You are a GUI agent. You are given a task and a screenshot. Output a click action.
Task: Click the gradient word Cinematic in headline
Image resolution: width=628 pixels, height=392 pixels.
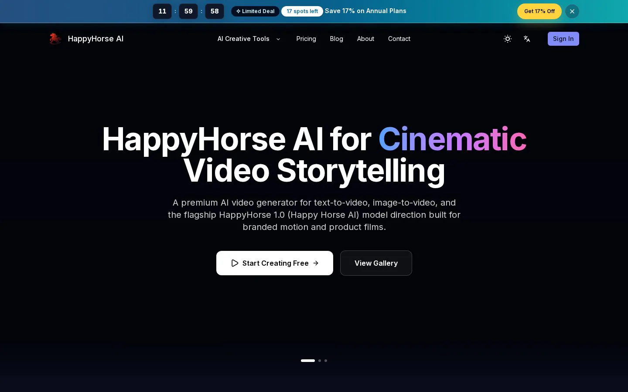point(452,139)
